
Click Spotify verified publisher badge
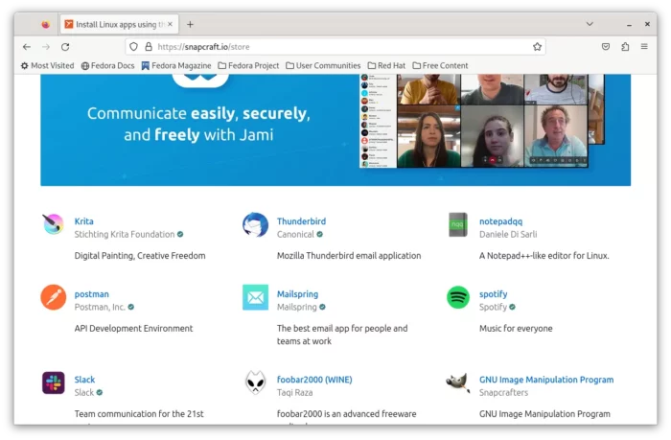point(512,307)
